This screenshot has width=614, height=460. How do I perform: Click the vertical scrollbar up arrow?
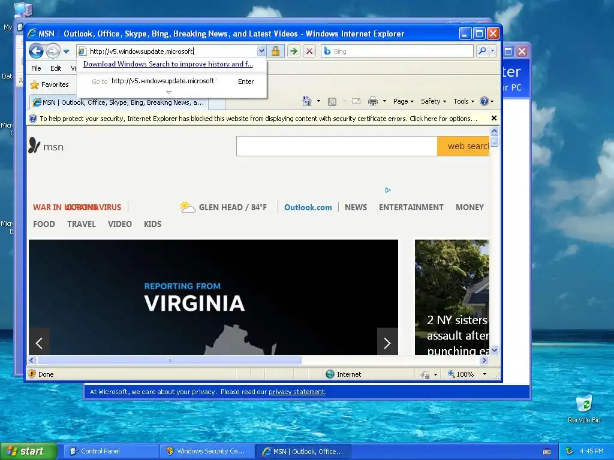coord(494,131)
